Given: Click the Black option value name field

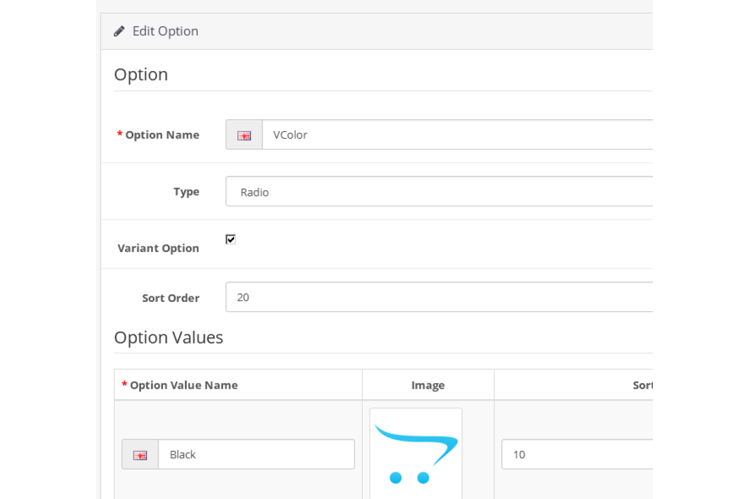Looking at the screenshot, I should click(256, 455).
